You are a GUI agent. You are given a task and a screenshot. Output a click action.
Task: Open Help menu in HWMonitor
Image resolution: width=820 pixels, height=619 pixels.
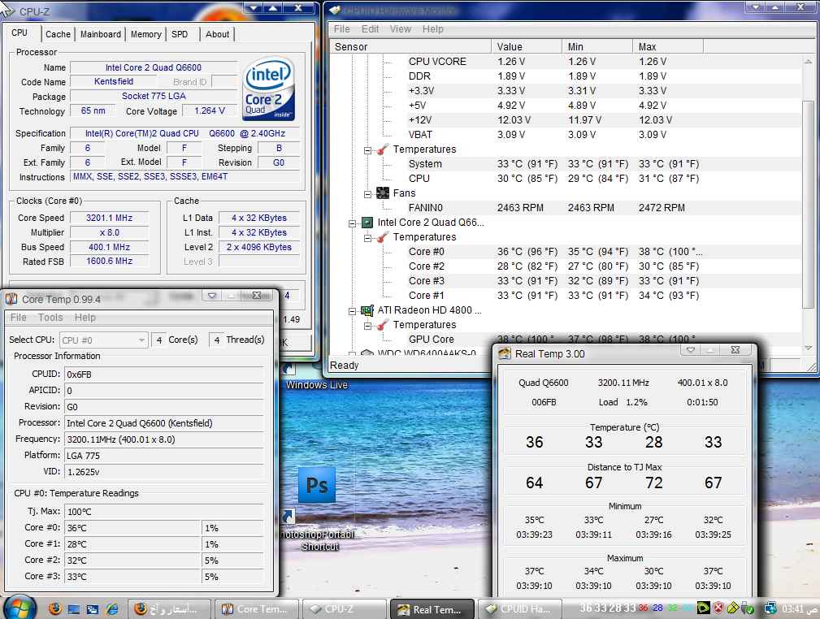click(x=433, y=29)
